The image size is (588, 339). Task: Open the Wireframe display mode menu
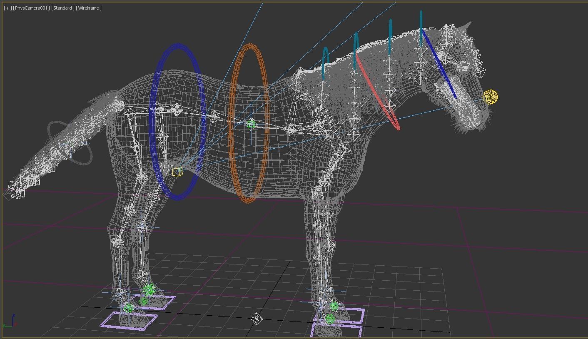coord(89,8)
